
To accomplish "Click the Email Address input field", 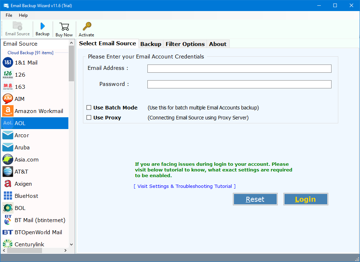I will point(239,68).
